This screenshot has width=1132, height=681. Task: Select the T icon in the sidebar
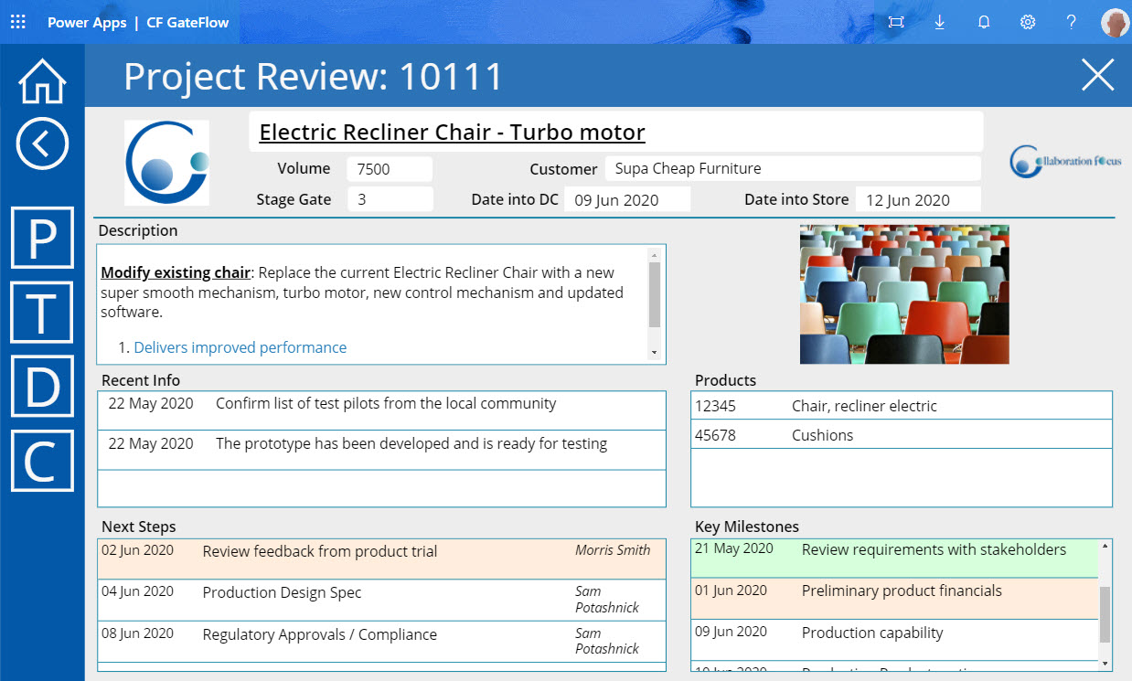(x=41, y=313)
